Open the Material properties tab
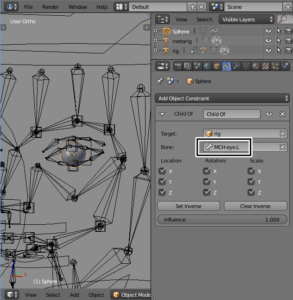 (256, 66)
